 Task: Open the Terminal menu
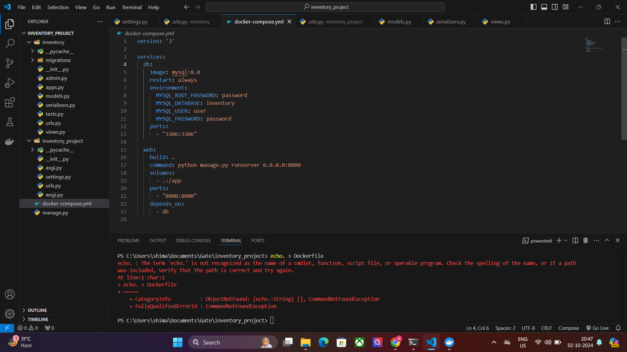[x=132, y=7]
